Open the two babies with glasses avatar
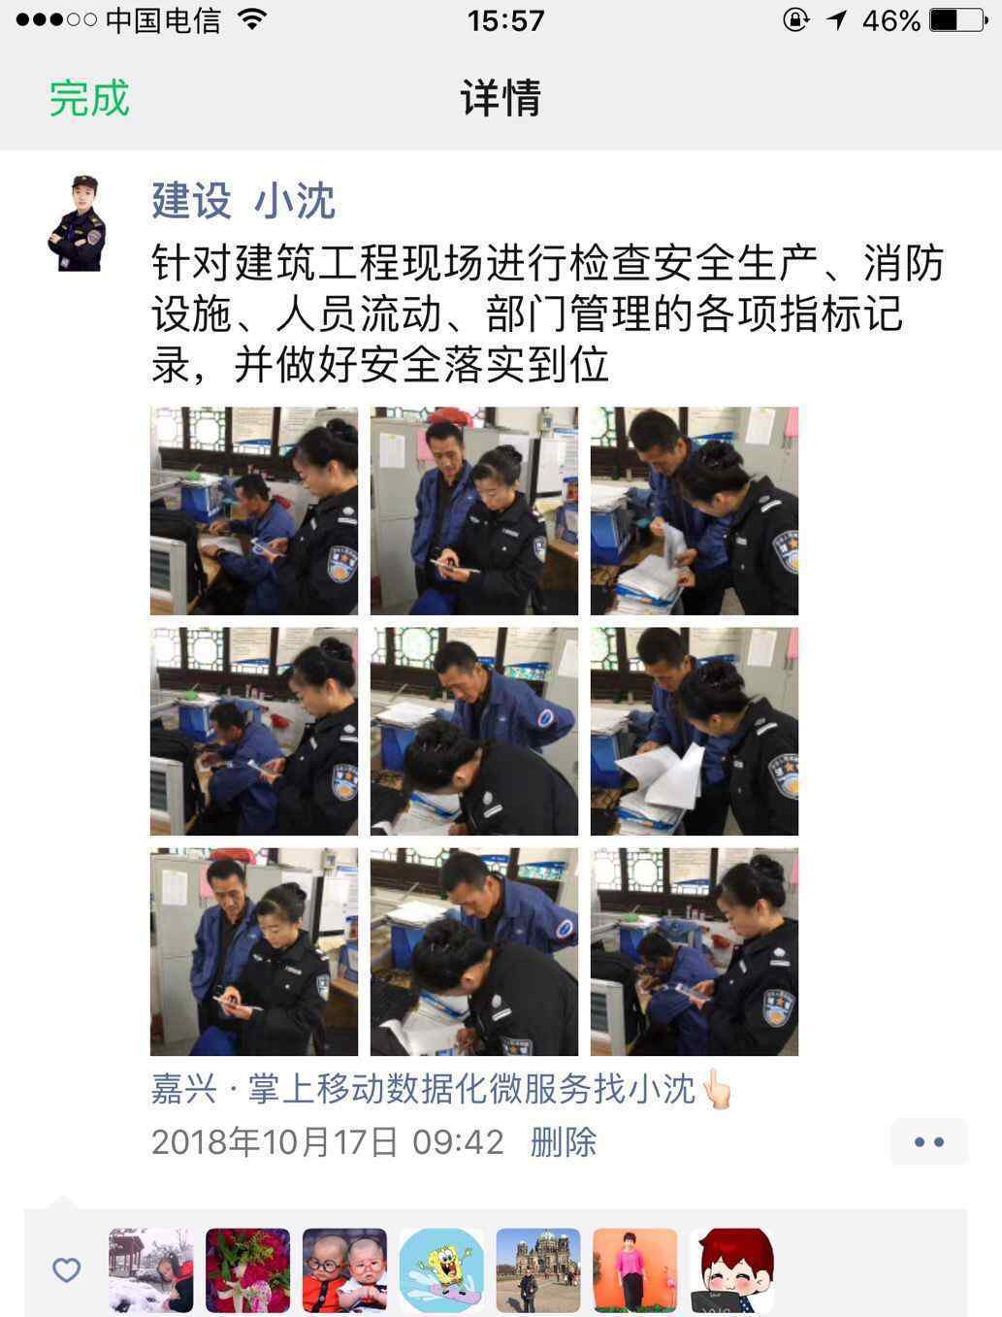 click(x=344, y=1270)
